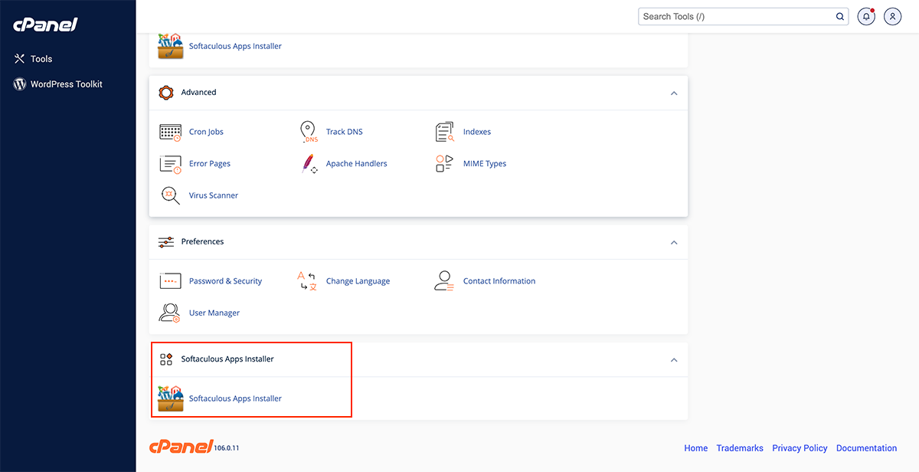The height and width of the screenshot is (472, 919).
Task: Open WordPress Toolkit in the sidebar
Action: tap(67, 84)
